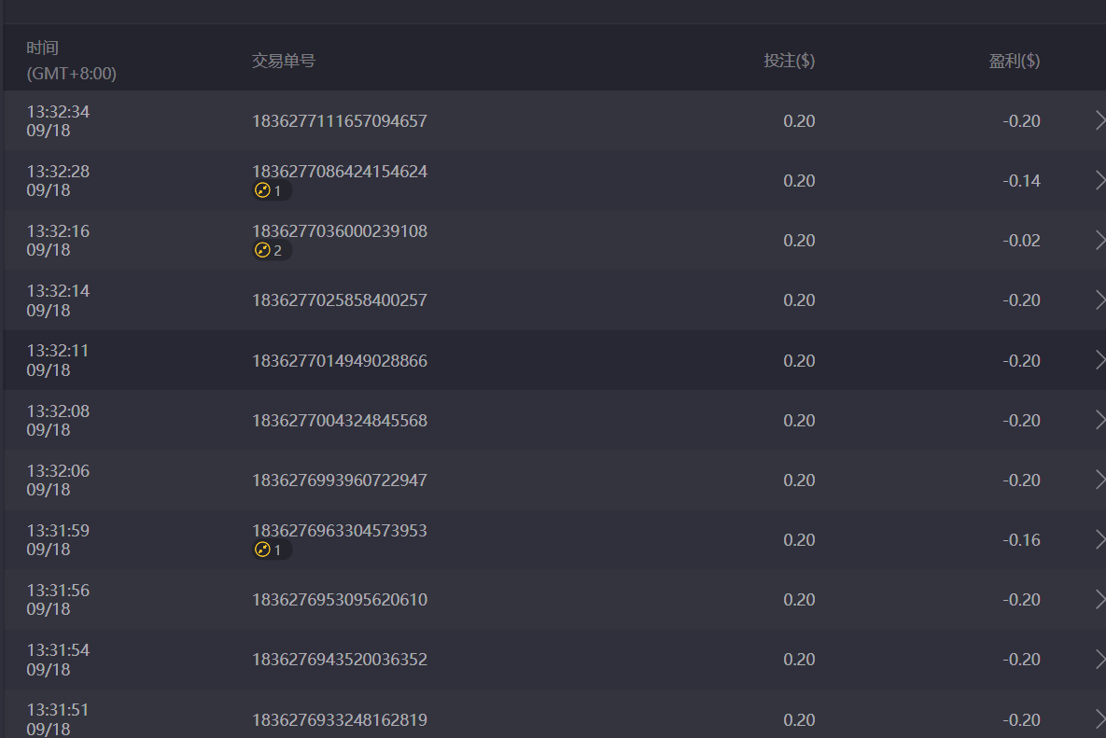
Task: Click the 13:32:16 timestamp cell
Action: (x=58, y=241)
